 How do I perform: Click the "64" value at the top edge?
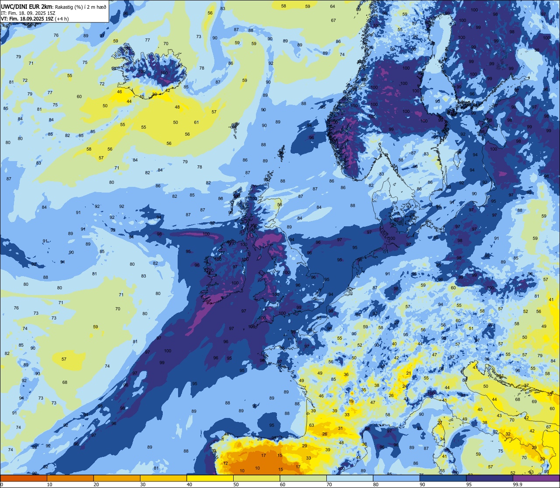click(332, 6)
